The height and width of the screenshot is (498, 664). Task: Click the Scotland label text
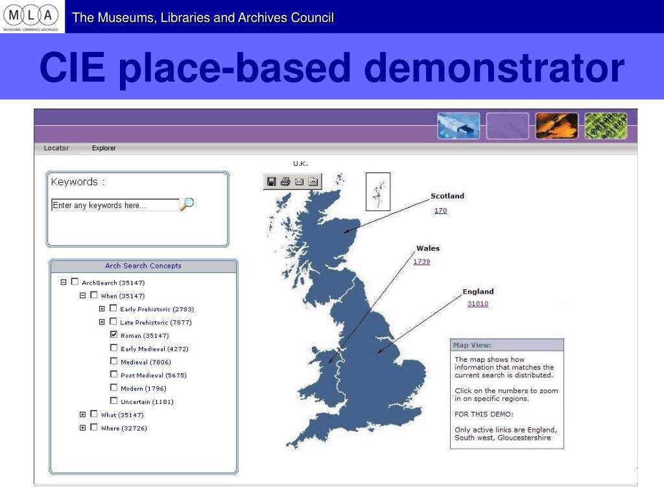tap(447, 196)
